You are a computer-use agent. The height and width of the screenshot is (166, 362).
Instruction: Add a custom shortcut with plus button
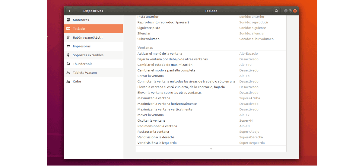211,149
